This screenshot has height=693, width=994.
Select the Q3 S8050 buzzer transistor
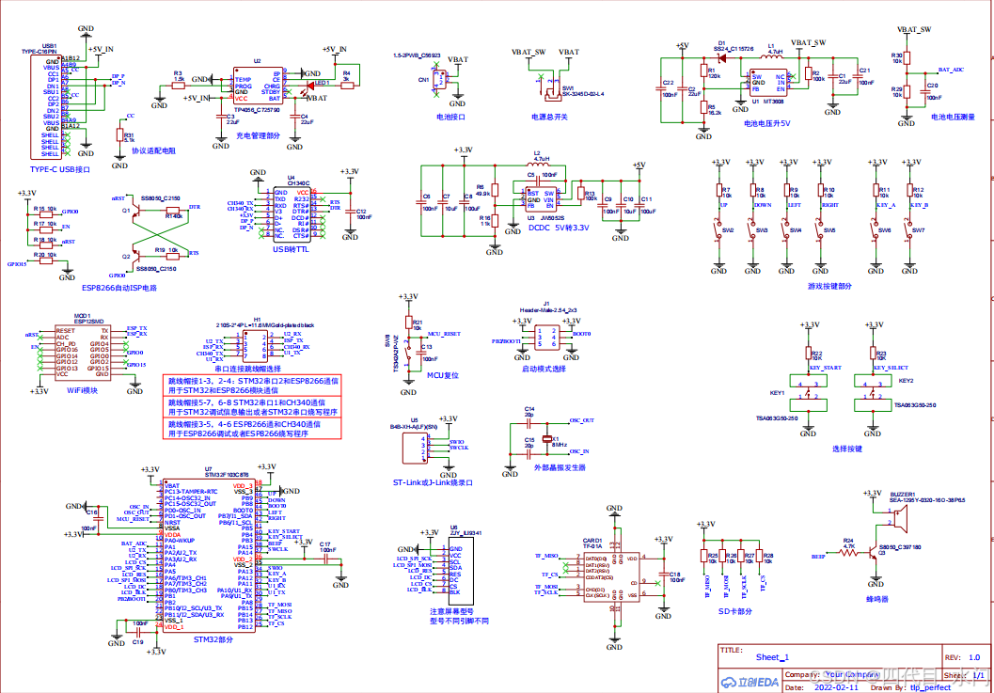pyautogui.click(x=873, y=553)
